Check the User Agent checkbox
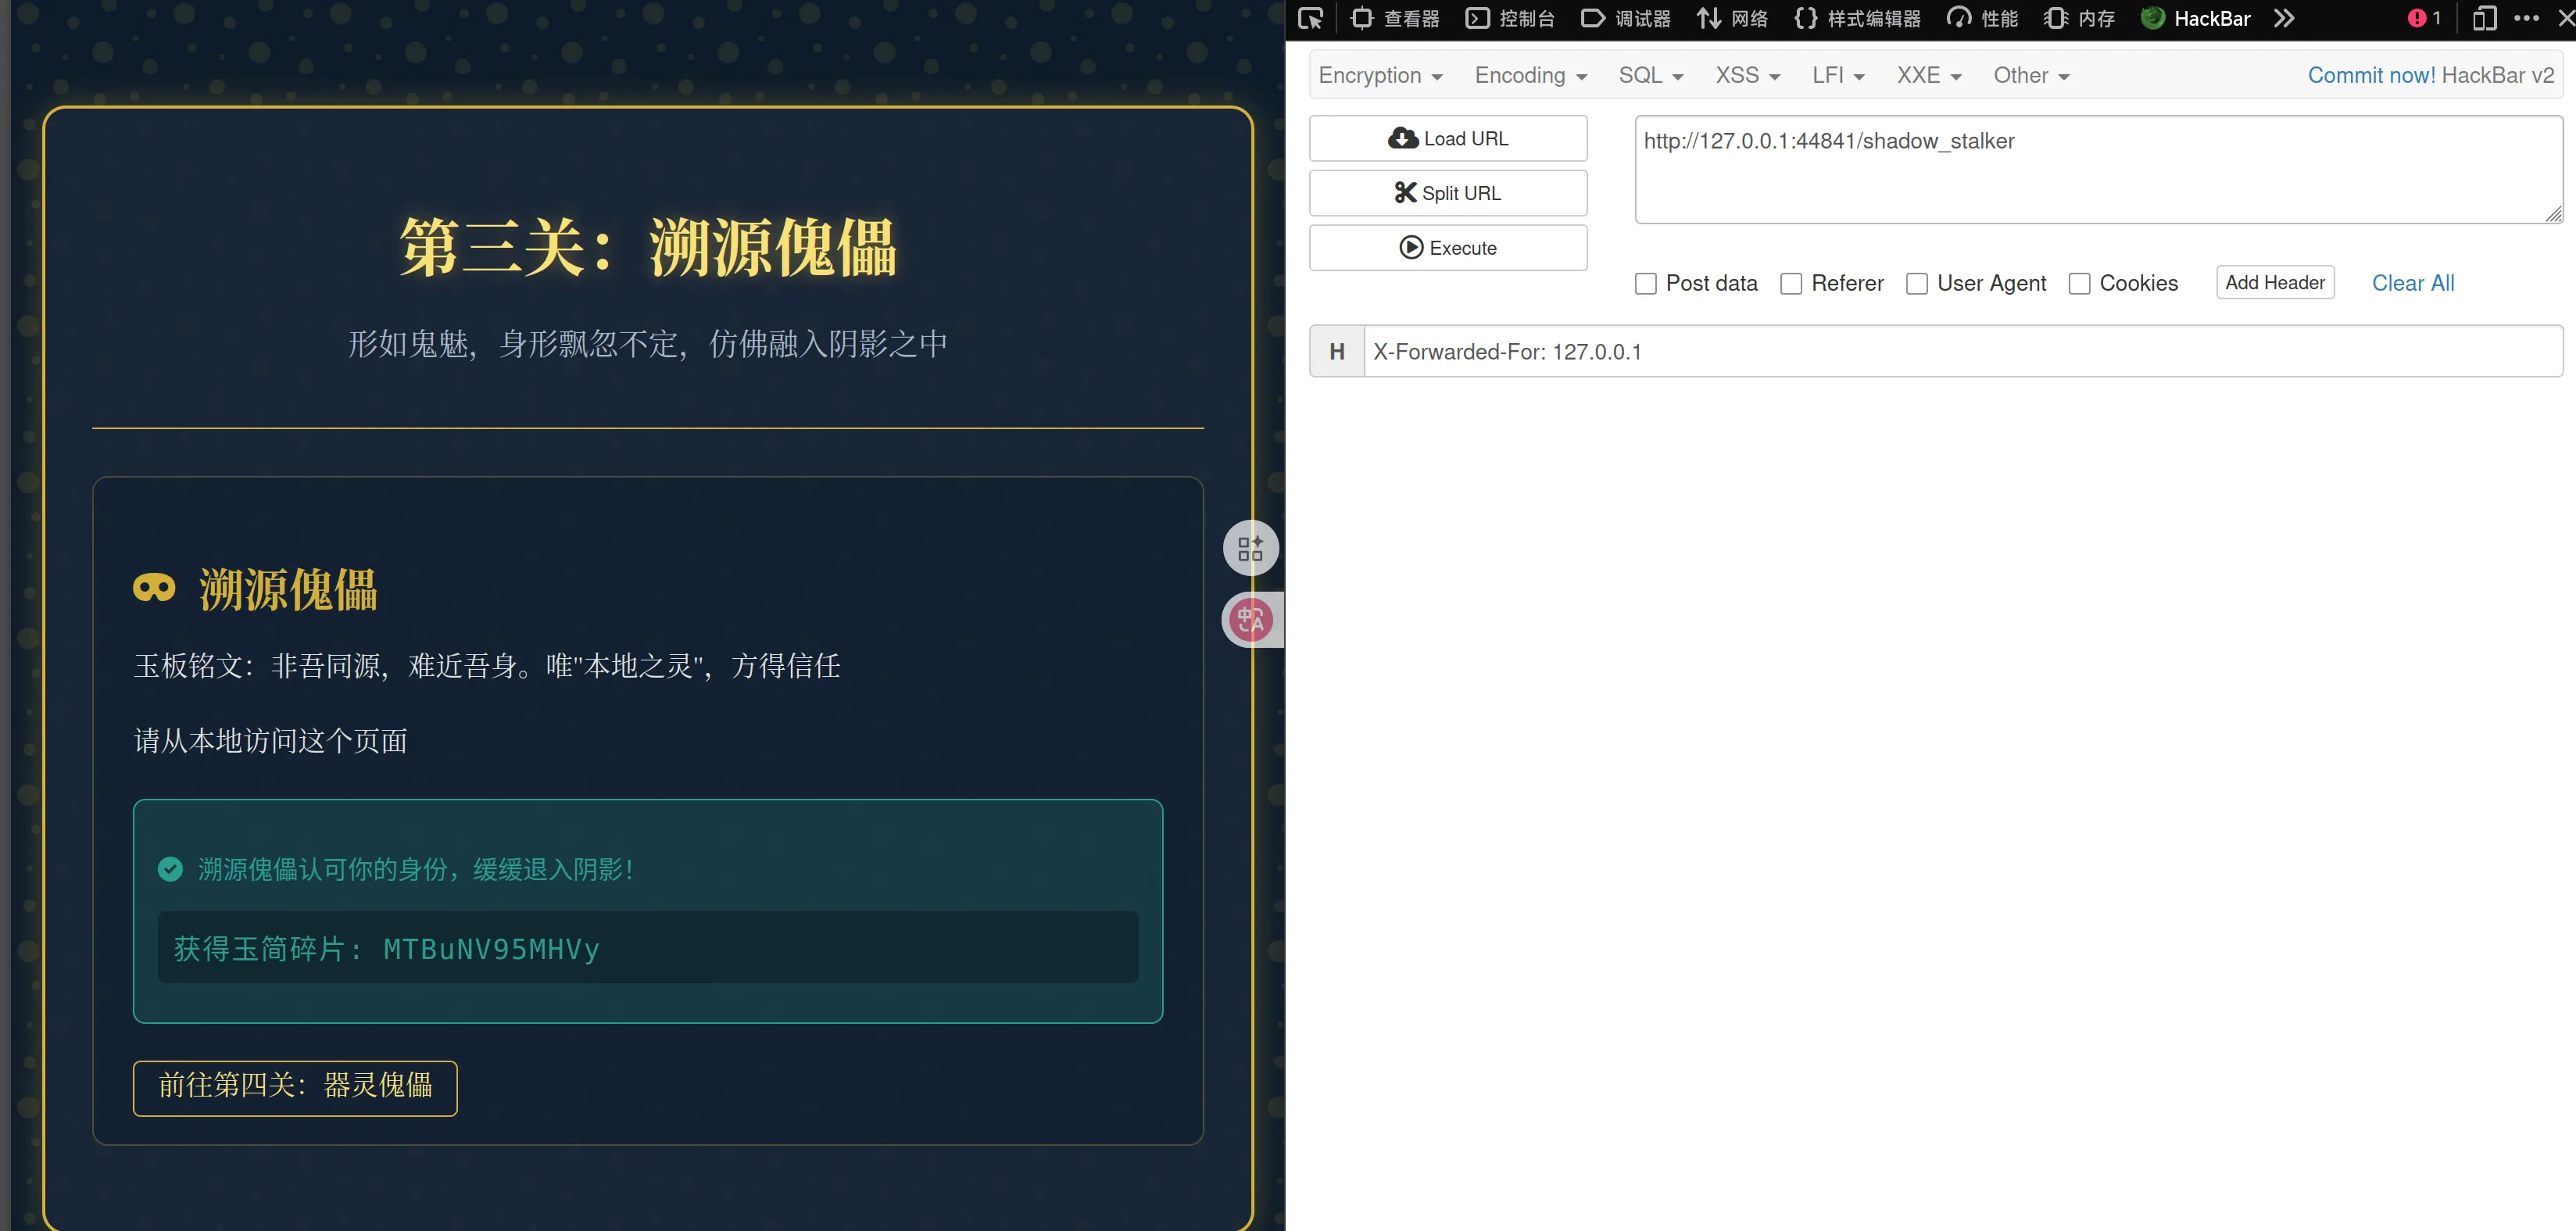 pyautogui.click(x=1916, y=284)
